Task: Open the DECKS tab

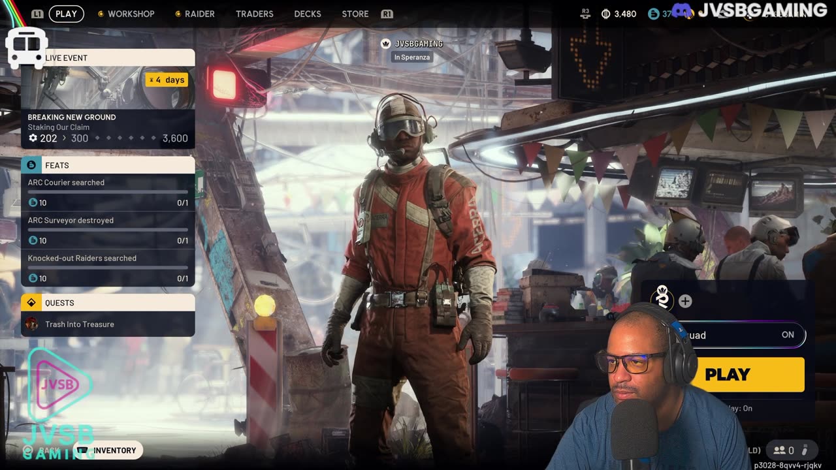Action: pyautogui.click(x=308, y=14)
